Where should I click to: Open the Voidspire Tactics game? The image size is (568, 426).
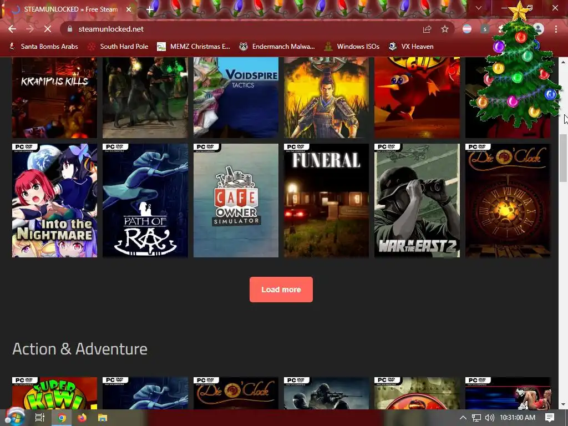[x=236, y=97]
